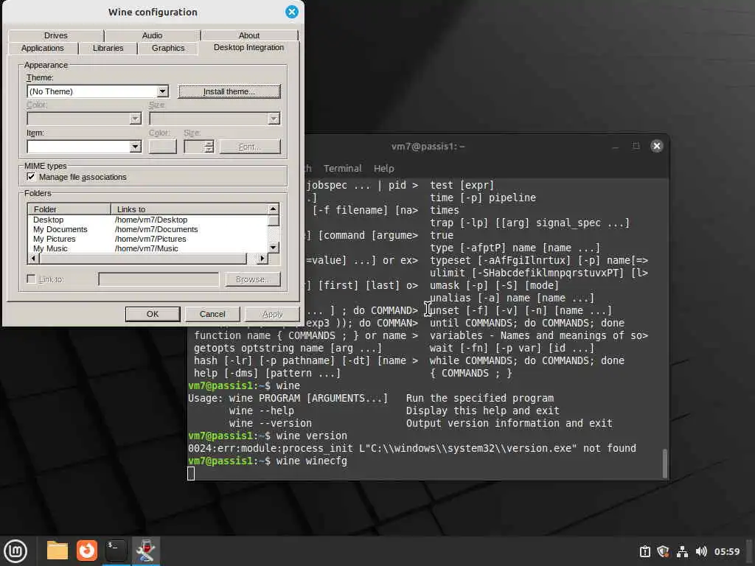Click the Install theme button
The image size is (755, 566).
point(229,91)
